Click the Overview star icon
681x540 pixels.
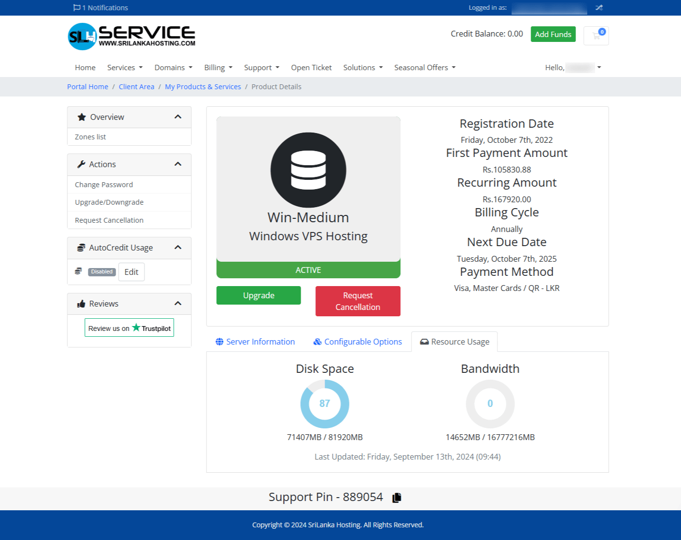82,117
